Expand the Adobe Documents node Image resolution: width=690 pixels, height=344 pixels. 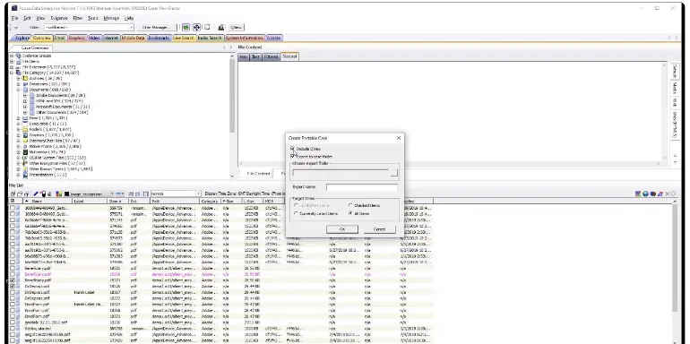point(25,95)
